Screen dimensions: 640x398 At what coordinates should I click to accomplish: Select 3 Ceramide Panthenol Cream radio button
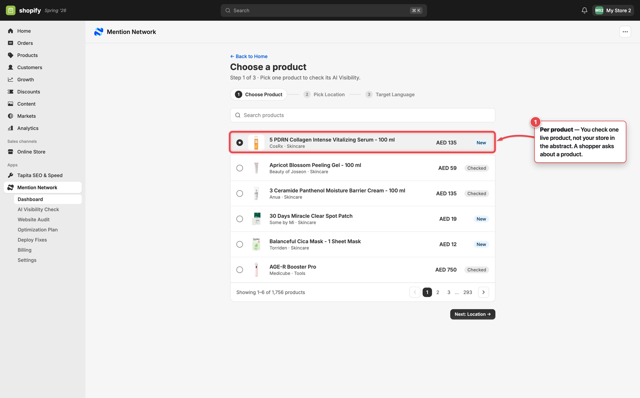pyautogui.click(x=240, y=194)
